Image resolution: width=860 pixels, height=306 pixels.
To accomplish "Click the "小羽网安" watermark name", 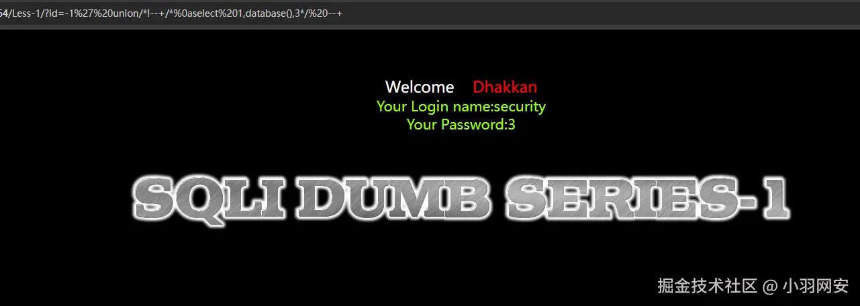I will [816, 286].
